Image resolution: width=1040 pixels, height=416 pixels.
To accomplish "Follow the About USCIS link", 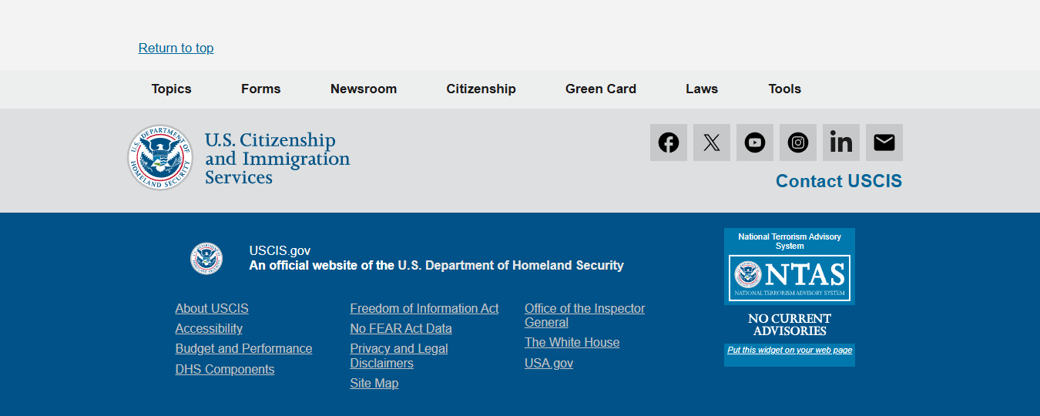I will pos(212,308).
